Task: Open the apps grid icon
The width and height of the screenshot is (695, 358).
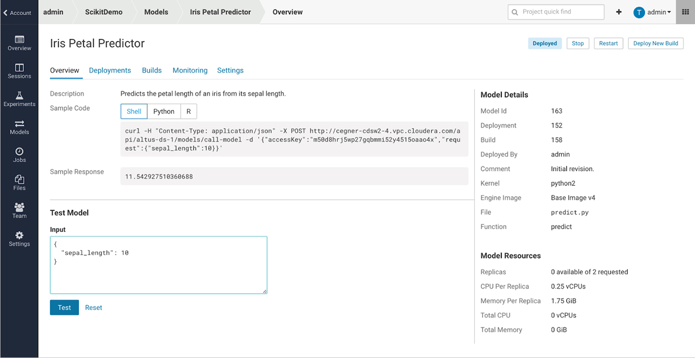Action: 685,12
